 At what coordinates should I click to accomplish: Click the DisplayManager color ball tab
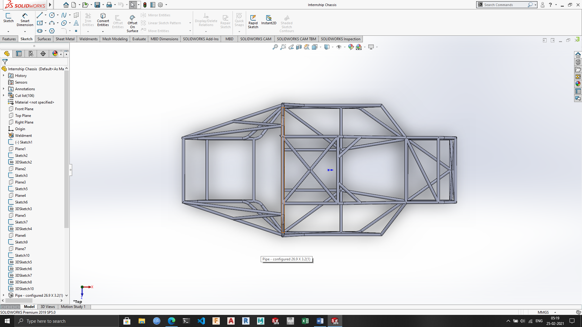coord(55,54)
